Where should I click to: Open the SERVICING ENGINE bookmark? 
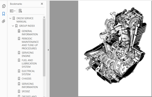28,54
